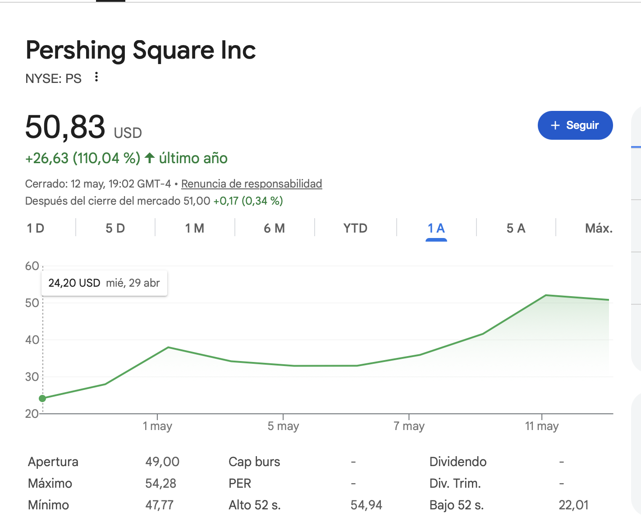View the 5 A chart range
Viewport: 641px width, 531px height.
pyautogui.click(x=516, y=228)
